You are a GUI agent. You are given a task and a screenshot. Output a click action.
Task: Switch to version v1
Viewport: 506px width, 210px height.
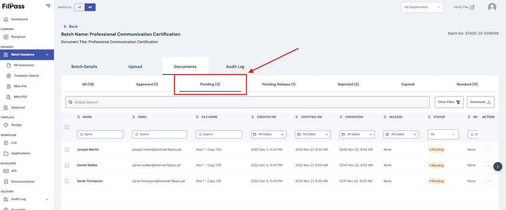(x=80, y=7)
